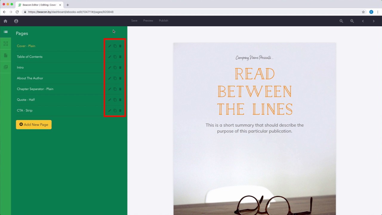
Task: Duplicate the Chapter Separator - Plain page
Action: pos(115,89)
